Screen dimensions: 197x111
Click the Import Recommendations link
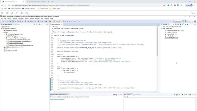(x=57, y=99)
